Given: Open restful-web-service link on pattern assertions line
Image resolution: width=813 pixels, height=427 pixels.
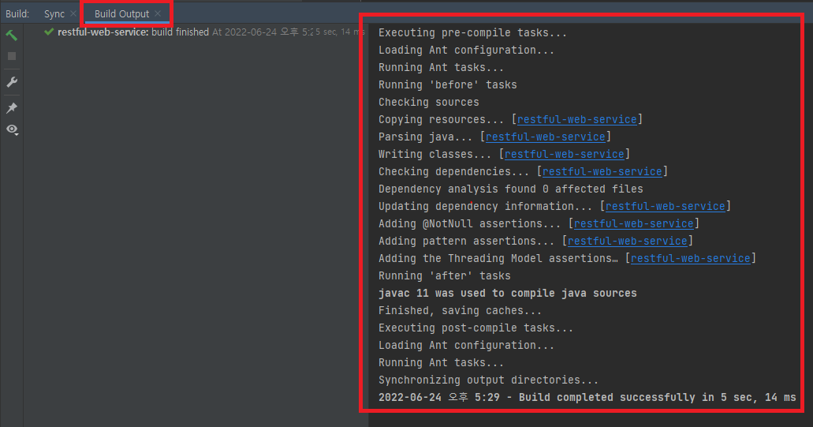Looking at the screenshot, I should pyautogui.click(x=628, y=242).
